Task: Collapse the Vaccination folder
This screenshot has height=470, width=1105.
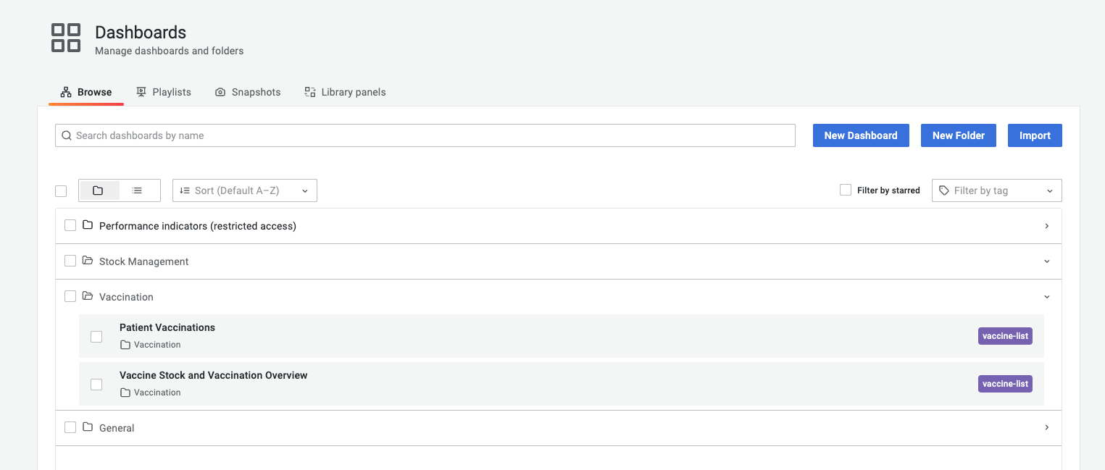Action: click(x=1046, y=296)
